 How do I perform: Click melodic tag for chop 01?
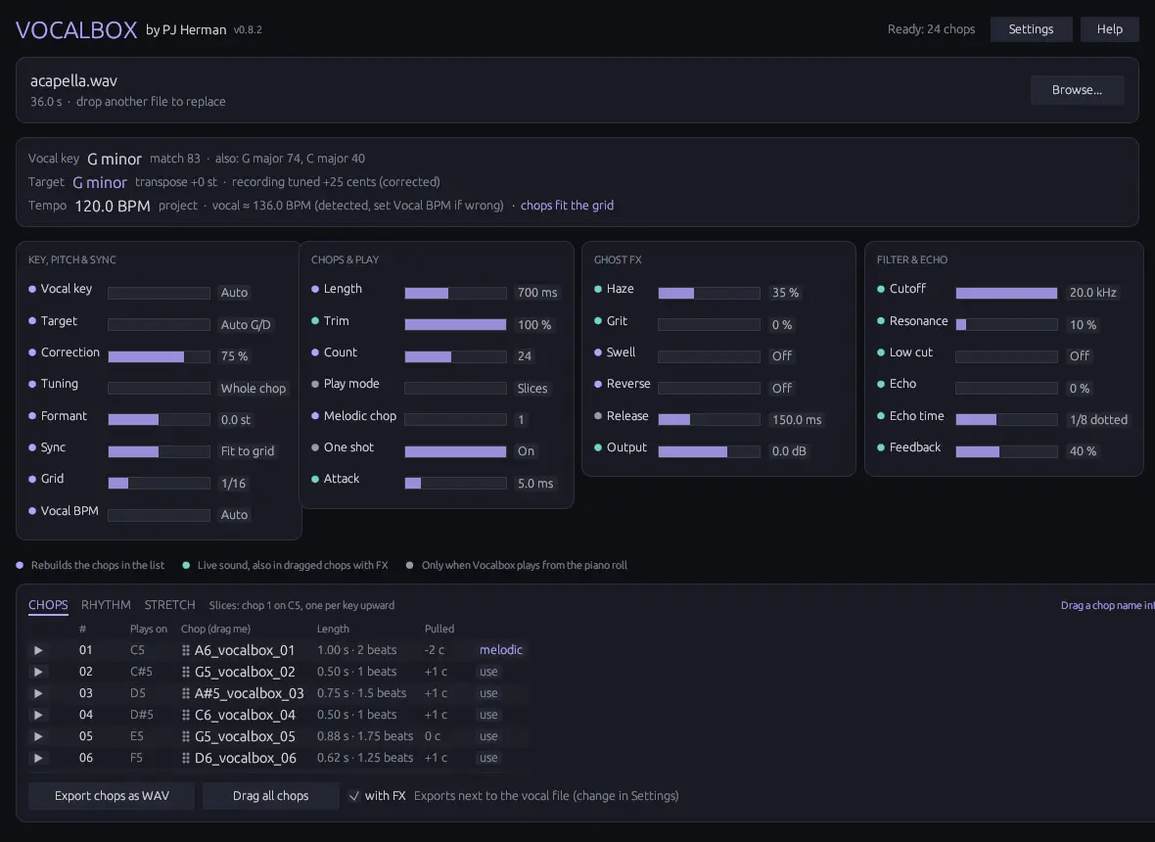501,650
